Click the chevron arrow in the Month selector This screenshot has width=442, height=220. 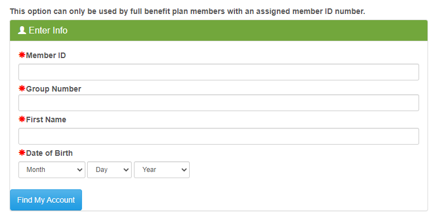[80, 170]
